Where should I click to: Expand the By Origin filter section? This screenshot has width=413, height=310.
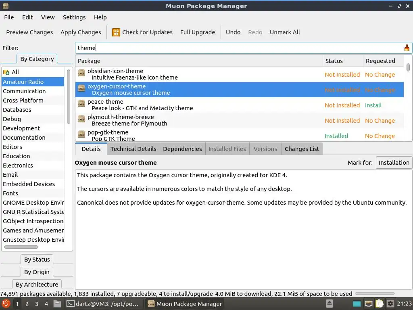(37, 272)
